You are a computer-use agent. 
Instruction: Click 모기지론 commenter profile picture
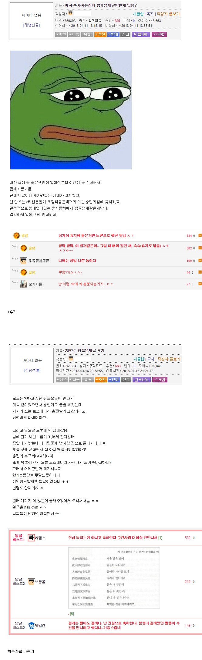(24, 284)
